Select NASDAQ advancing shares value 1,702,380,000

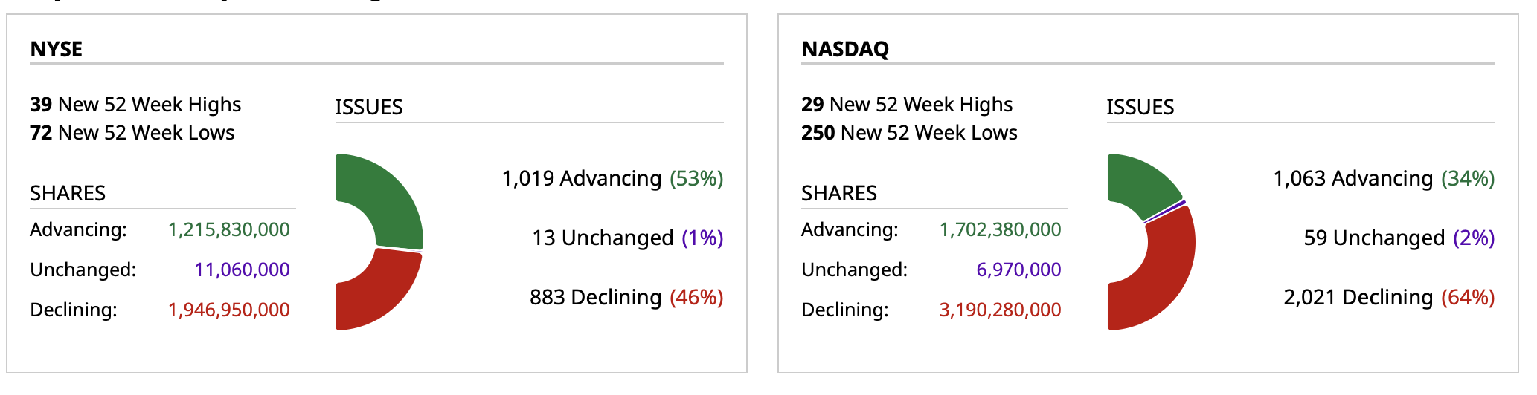pos(1000,230)
